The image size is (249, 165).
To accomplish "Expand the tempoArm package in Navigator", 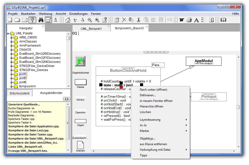I will (x=12, y=86).
